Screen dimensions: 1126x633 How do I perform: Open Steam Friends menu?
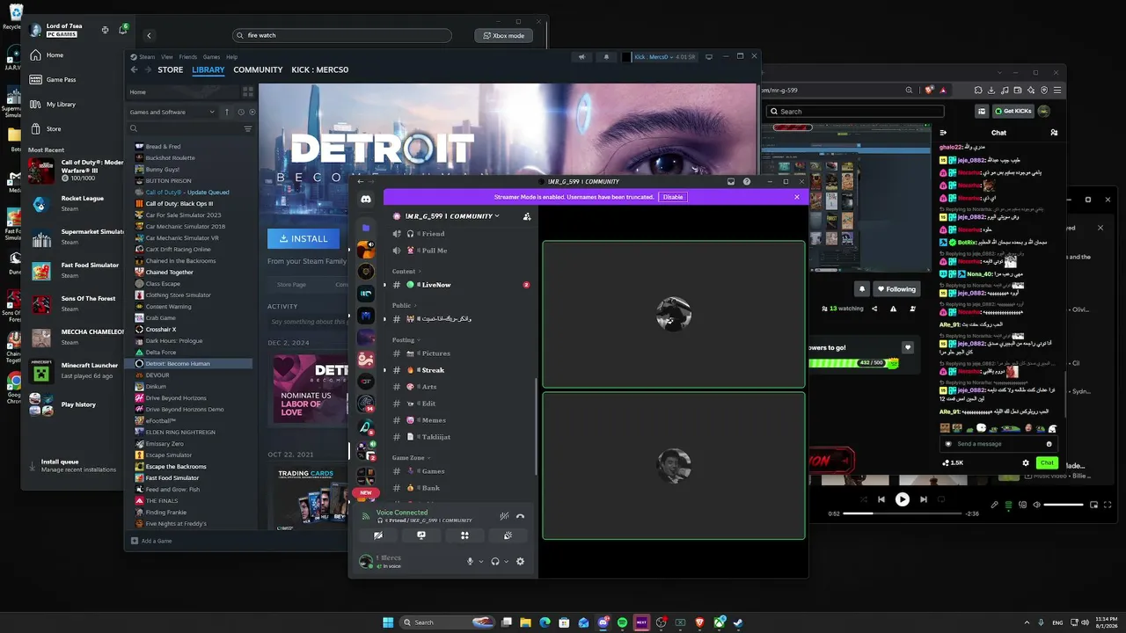[x=188, y=57]
